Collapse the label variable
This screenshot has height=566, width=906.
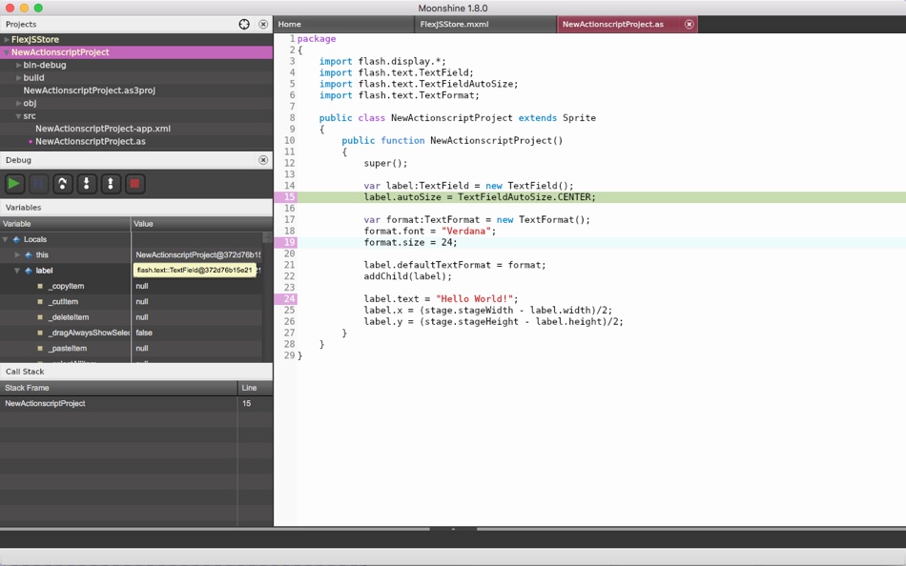[17, 271]
